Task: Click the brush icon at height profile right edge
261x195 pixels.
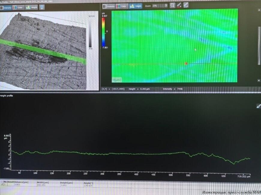Action: coord(259,106)
